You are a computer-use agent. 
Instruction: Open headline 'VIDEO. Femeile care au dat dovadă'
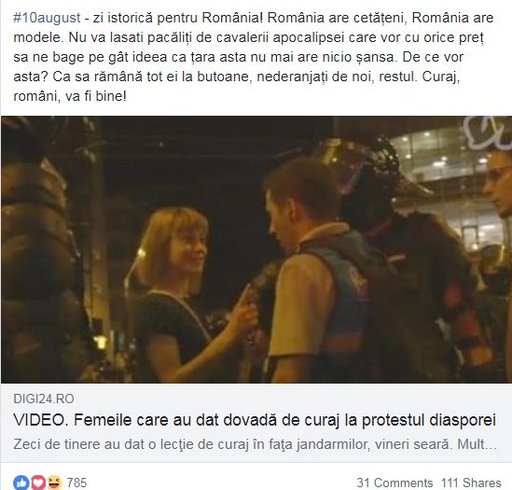[255, 420]
